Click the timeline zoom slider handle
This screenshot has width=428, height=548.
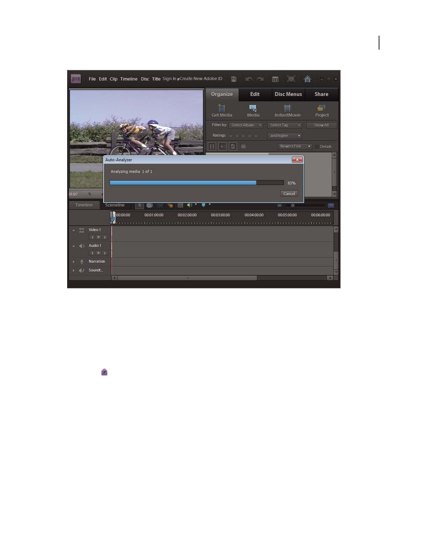point(293,206)
